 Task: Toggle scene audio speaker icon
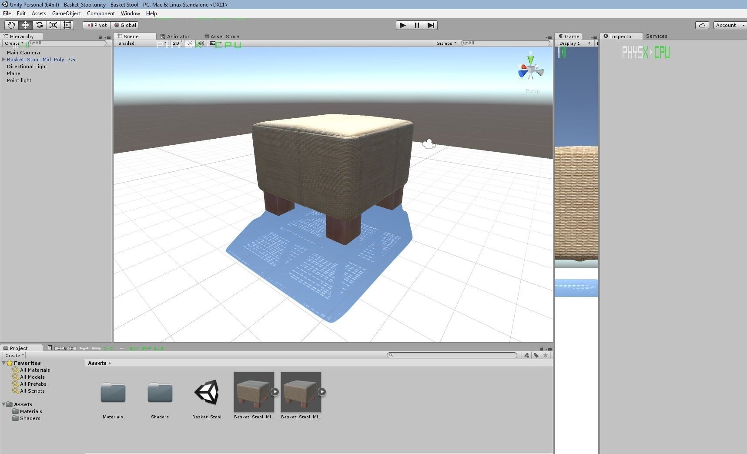201,43
